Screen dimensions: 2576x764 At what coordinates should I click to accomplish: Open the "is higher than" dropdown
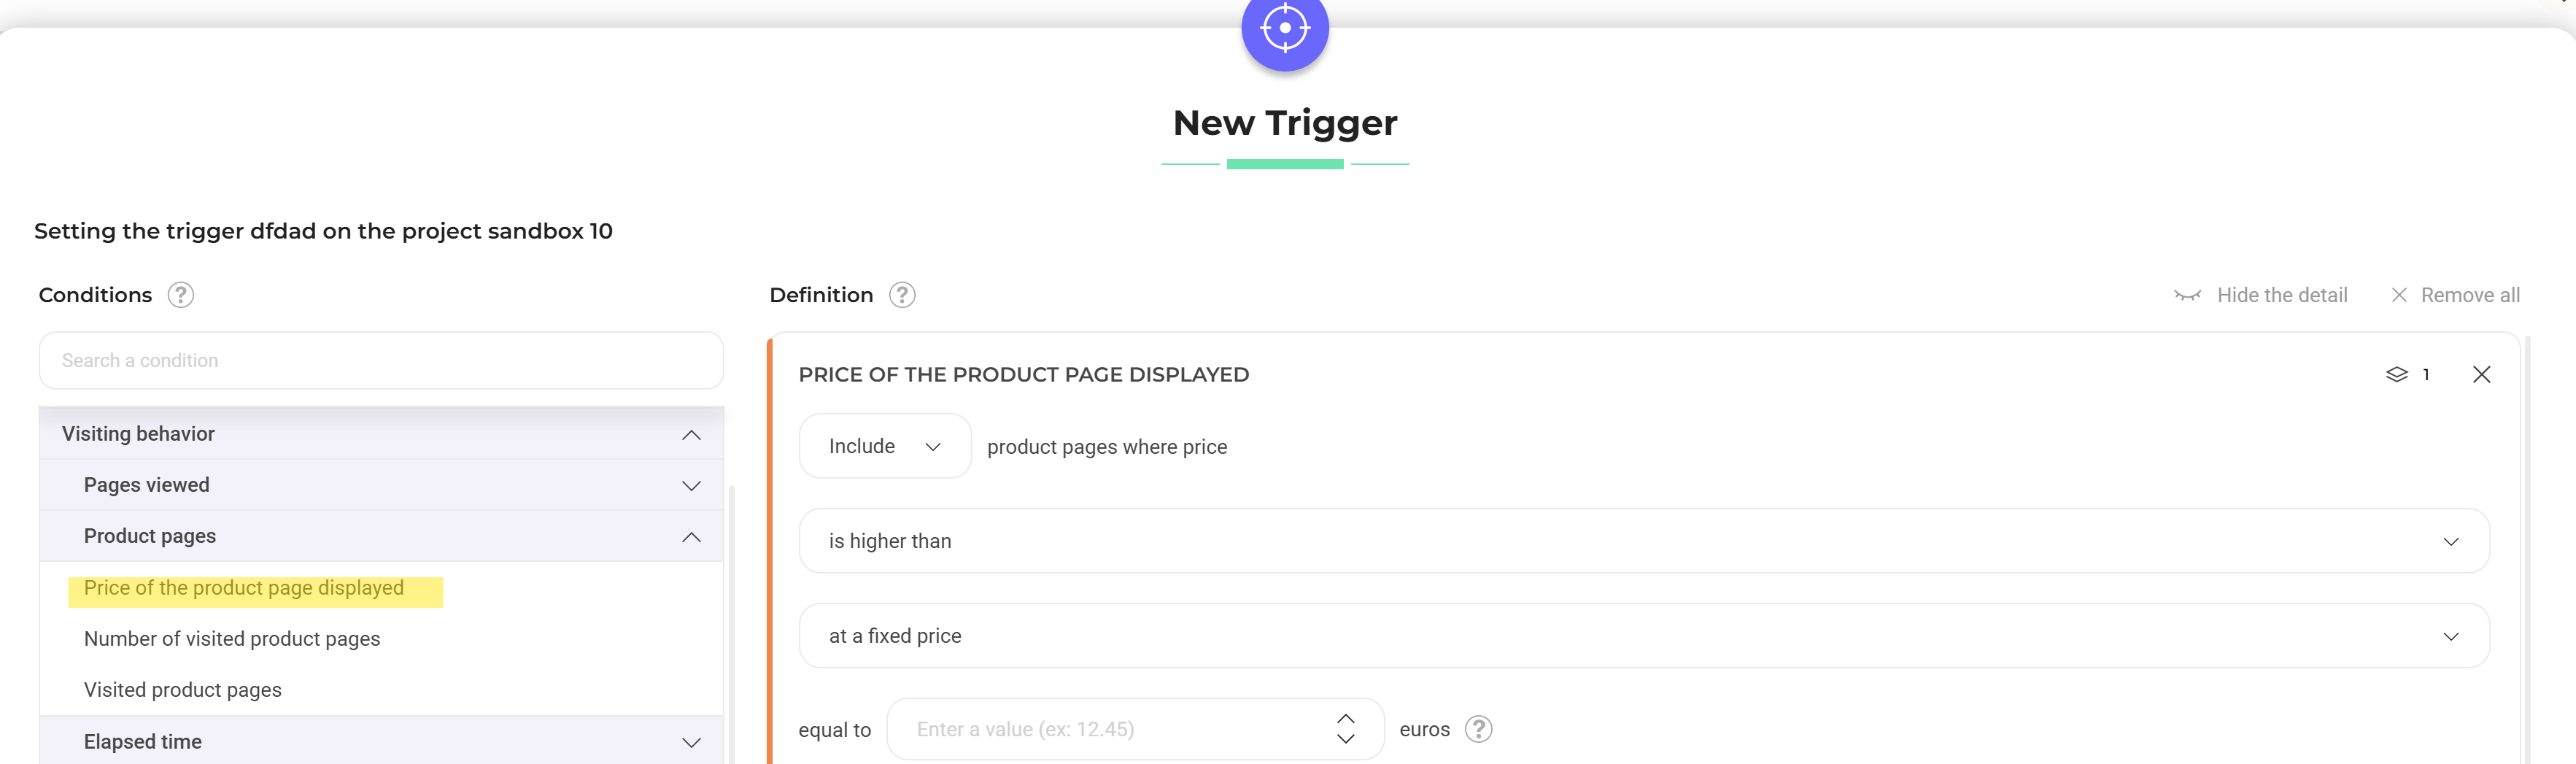click(1643, 541)
